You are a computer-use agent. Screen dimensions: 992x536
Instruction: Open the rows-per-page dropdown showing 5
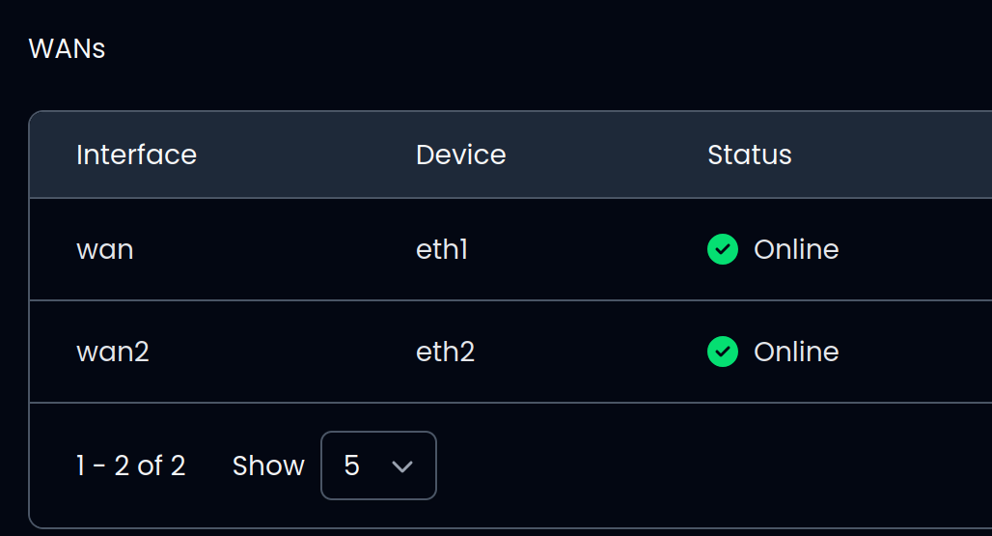click(x=378, y=465)
